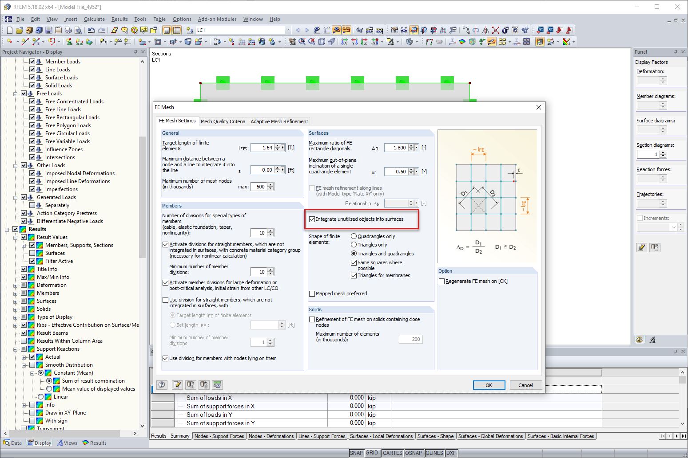Viewport: 688px width, 458px height.
Task: Switch to the Views navigator tab
Action: [x=67, y=443]
